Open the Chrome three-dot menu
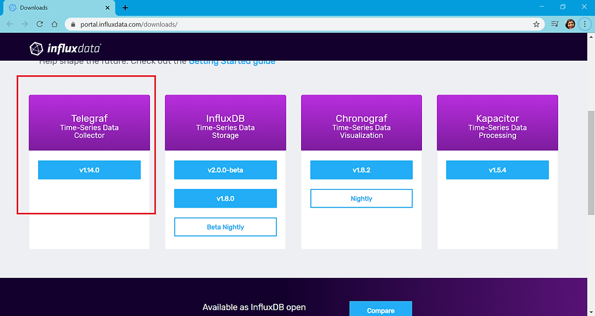Viewport: 595px width, 316px height. pos(585,24)
